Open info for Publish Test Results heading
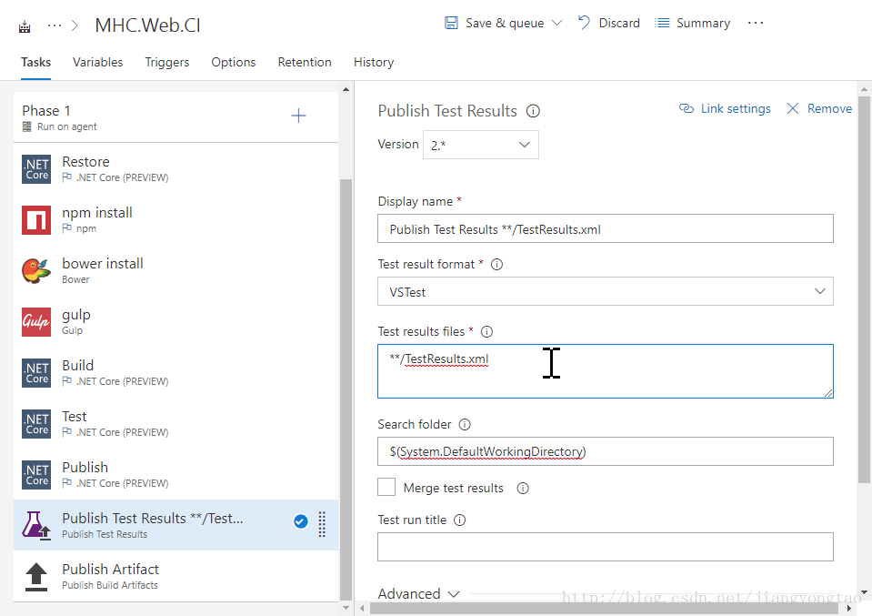This screenshot has width=872, height=616. pyautogui.click(x=533, y=111)
